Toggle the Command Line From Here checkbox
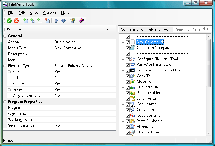Screen dimensions: 215x146 128,70
